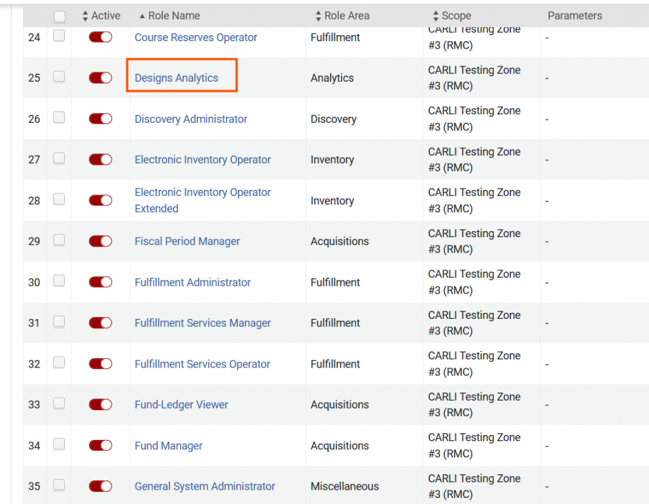Click the Parameters column header
This screenshot has width=649, height=504.
click(x=575, y=16)
